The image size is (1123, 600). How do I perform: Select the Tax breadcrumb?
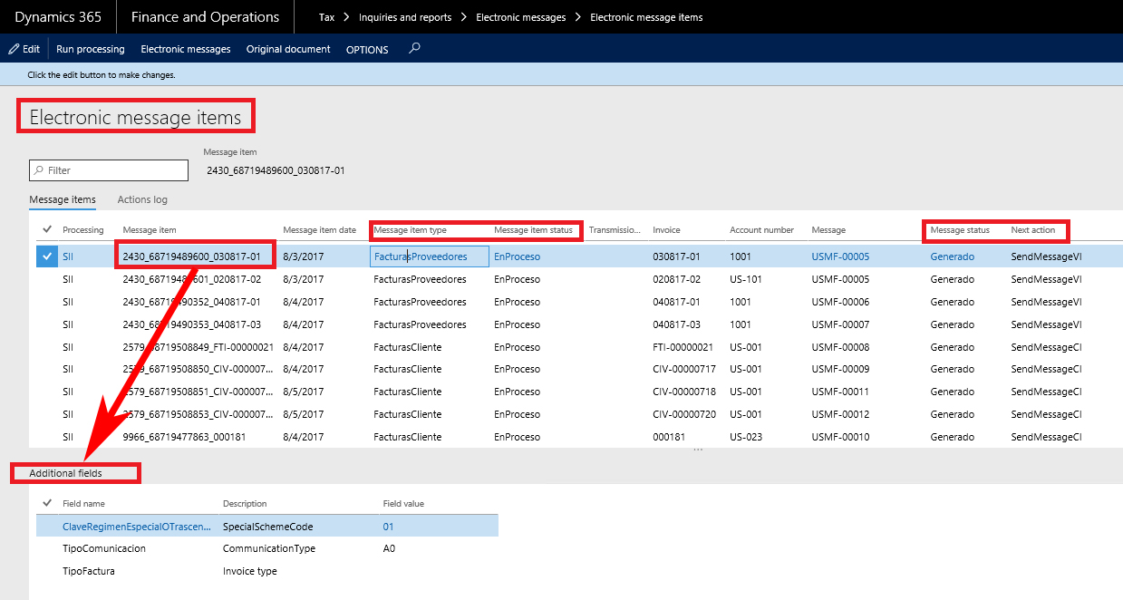pos(327,17)
